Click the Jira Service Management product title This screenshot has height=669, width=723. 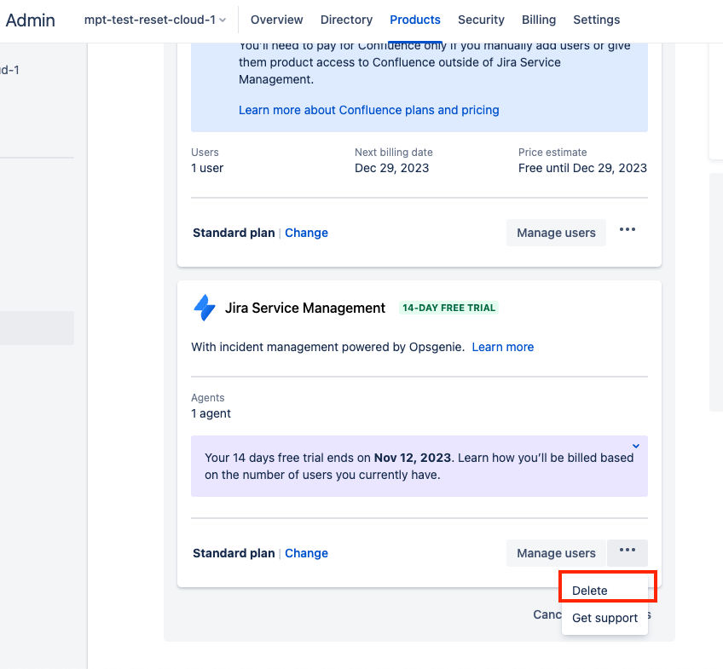pyautogui.click(x=304, y=308)
